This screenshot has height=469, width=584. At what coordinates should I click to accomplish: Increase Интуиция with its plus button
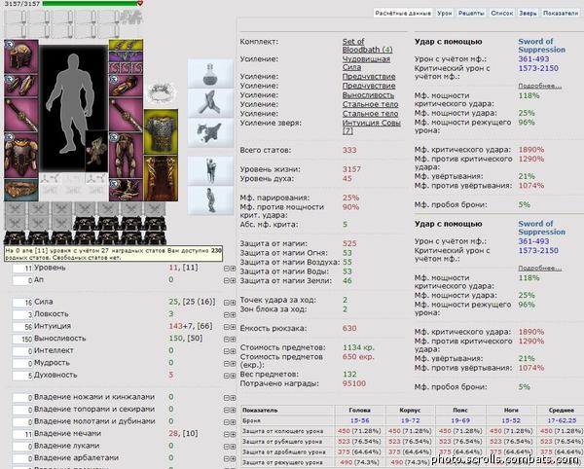tap(233, 327)
